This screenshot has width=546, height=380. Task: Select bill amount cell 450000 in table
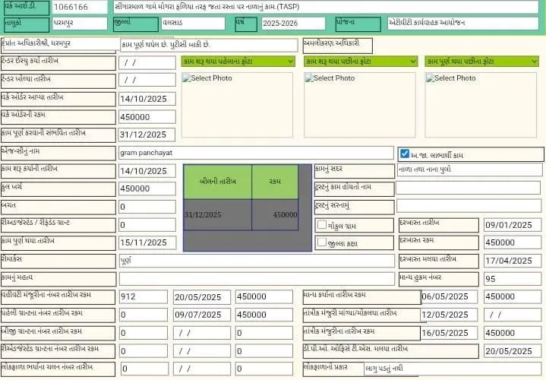pyautogui.click(x=275, y=215)
